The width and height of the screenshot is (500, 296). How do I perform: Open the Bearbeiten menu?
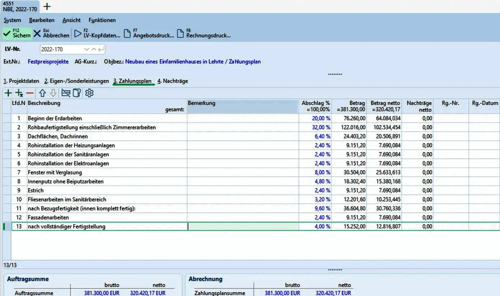tap(42, 20)
